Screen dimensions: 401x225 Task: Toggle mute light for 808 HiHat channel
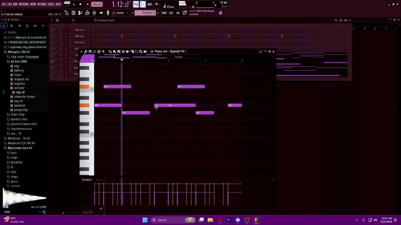(52, 42)
